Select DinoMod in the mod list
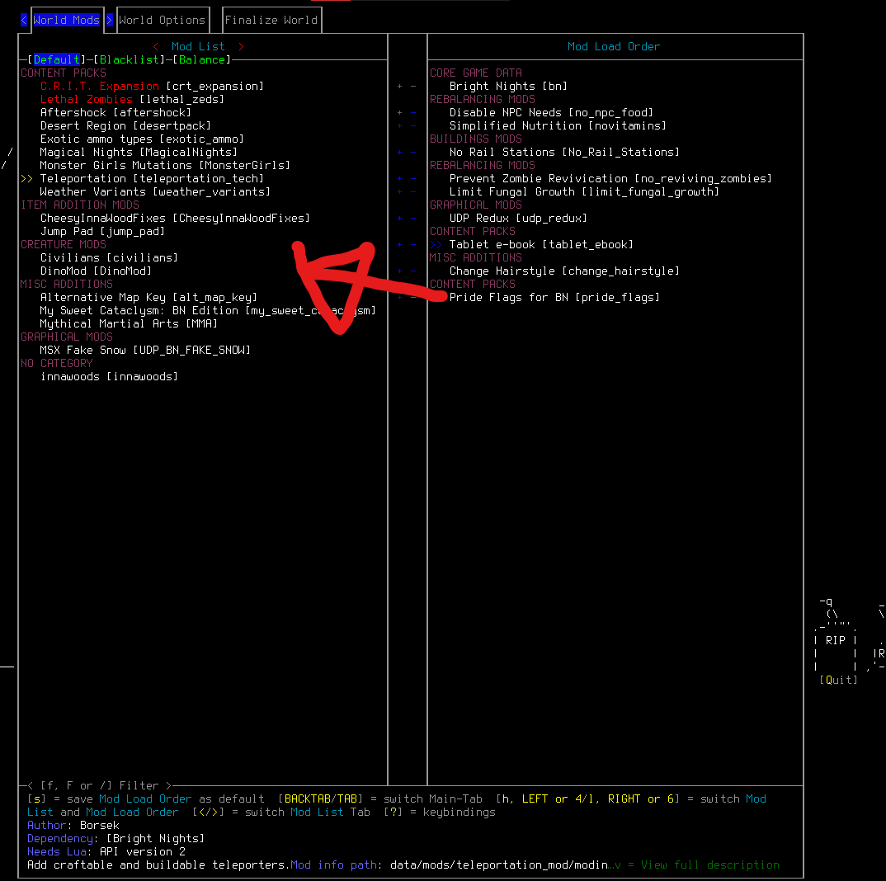886x881 pixels. [x=96, y=271]
